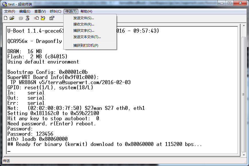Screen dimensions: 249x166
Task: Click the 'GPIO: reset(1/L), system(18/L)' line
Action: coord(50,88)
